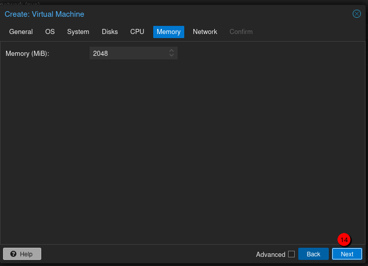Select the active Memory tab
This screenshot has height=266, width=368.
click(x=168, y=32)
